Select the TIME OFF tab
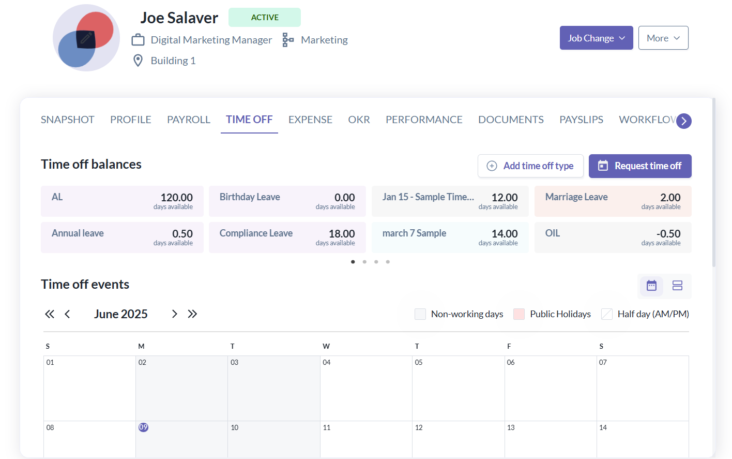The height and width of the screenshot is (459, 732). click(x=249, y=120)
